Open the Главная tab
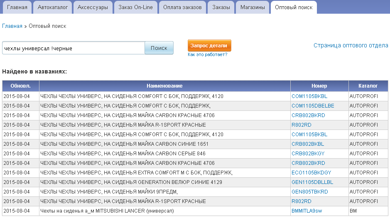390x218 pixels. [x=17, y=7]
